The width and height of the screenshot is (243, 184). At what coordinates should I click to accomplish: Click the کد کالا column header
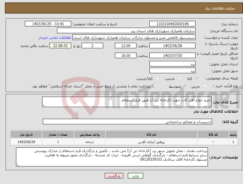(x=213, y=134)
